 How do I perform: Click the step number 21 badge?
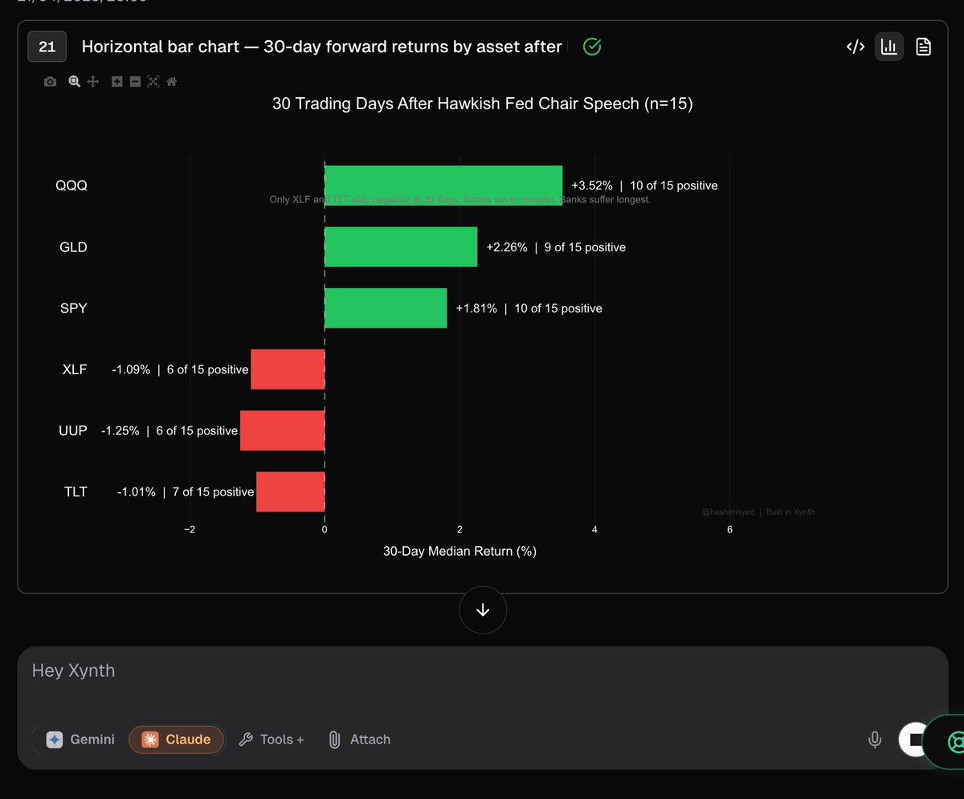[x=47, y=47]
